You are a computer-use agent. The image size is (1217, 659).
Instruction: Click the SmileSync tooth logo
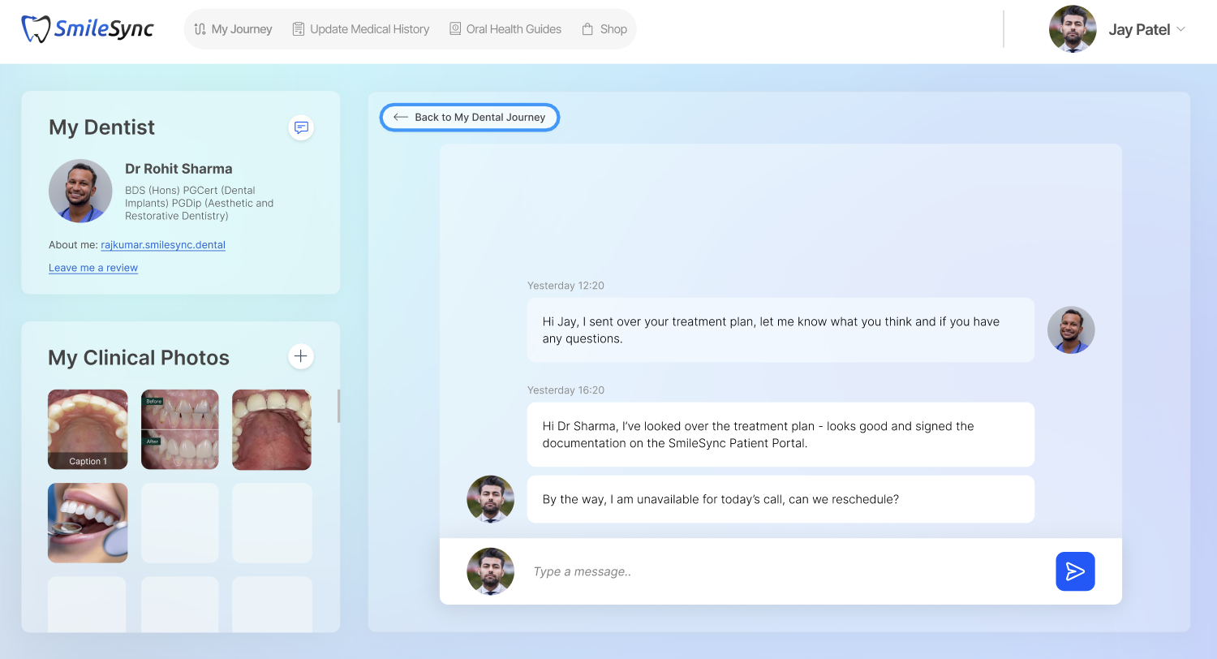point(36,29)
